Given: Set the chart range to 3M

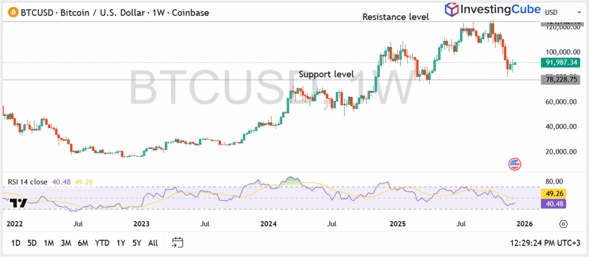Looking at the screenshot, I should tap(66, 243).
